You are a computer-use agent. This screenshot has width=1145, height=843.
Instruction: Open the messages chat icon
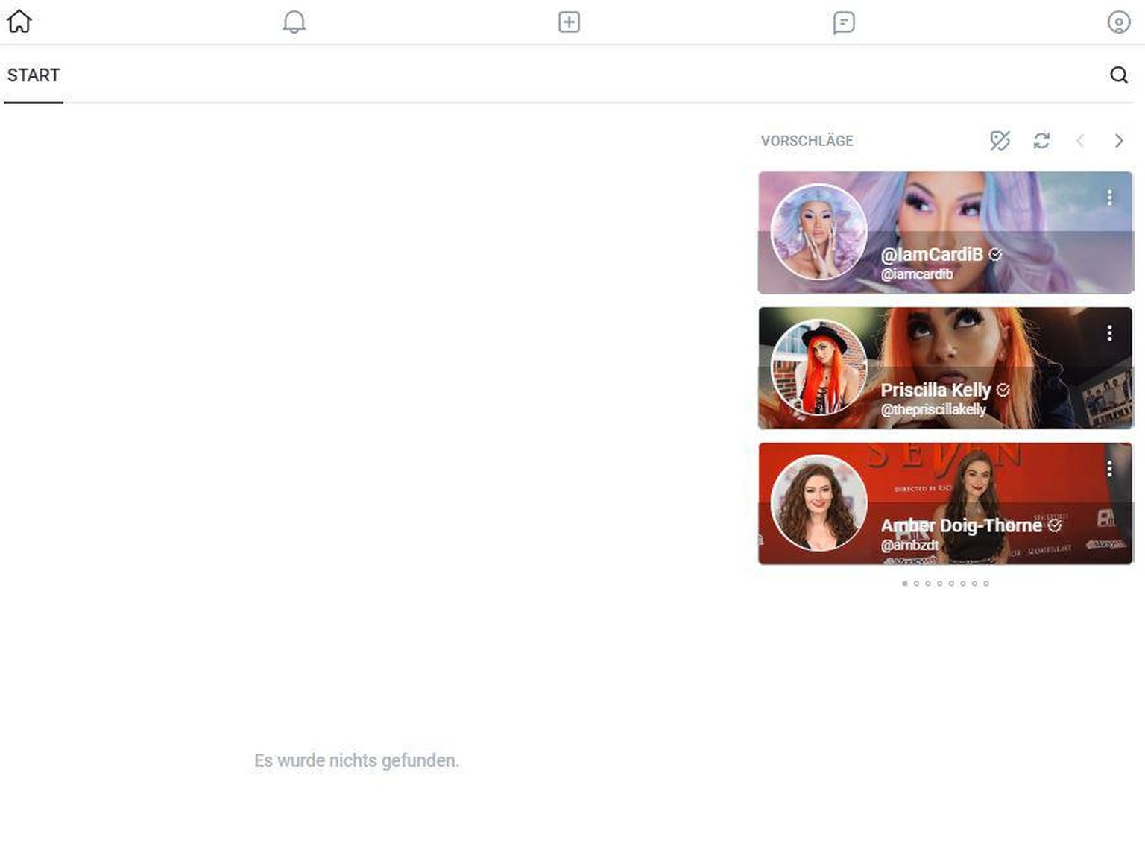tap(843, 22)
